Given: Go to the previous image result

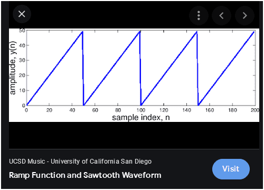Looking at the screenshot, I should tap(222, 15).
